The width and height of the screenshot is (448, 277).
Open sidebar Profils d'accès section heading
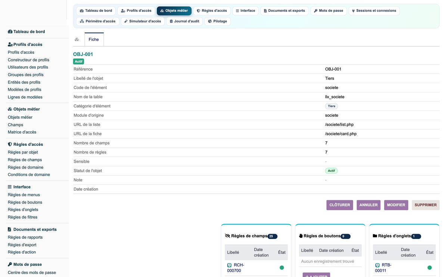coord(25,44)
